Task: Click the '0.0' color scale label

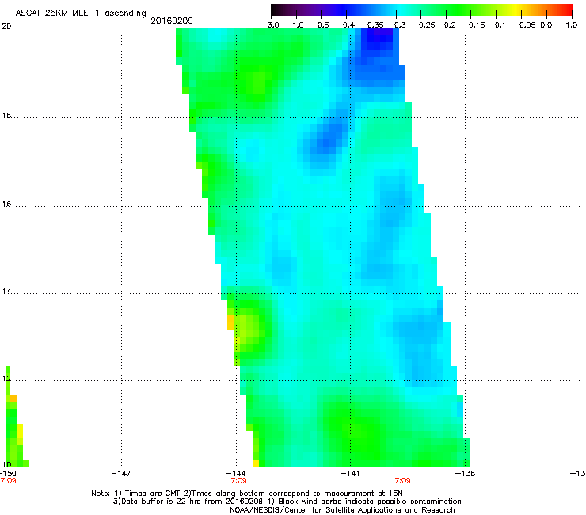Action: pos(546,25)
